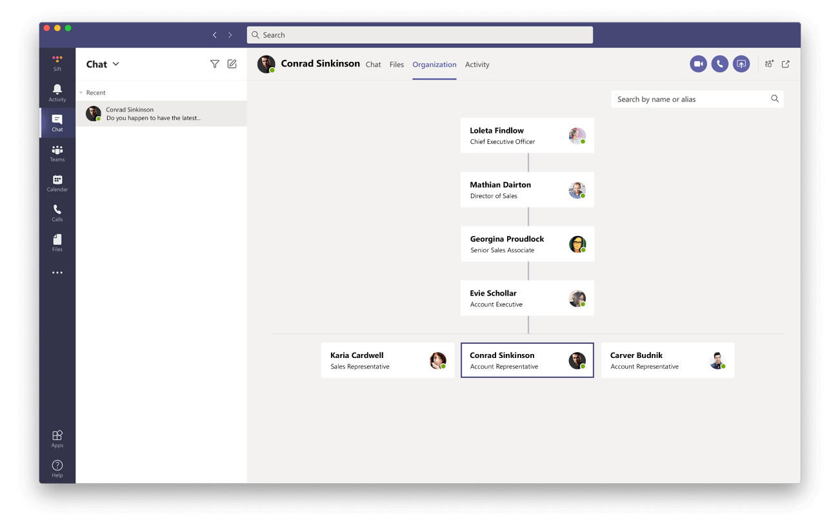This screenshot has height=525, width=840.
Task: Open Help from the sidebar
Action: pyautogui.click(x=57, y=466)
